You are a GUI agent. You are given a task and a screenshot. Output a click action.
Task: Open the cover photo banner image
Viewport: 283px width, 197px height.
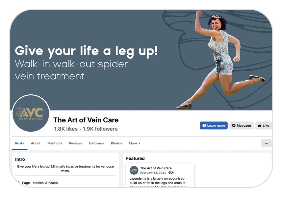[141, 60]
